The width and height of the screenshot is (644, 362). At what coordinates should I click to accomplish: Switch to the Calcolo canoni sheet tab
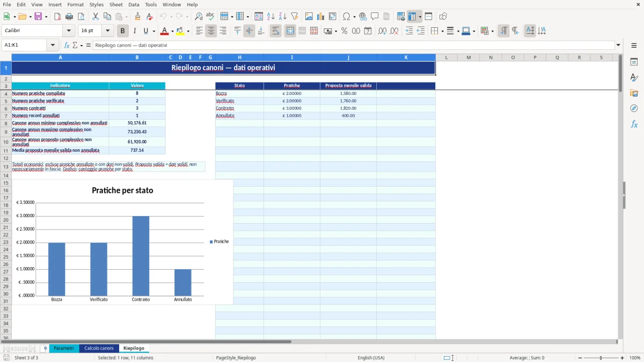pos(99,348)
